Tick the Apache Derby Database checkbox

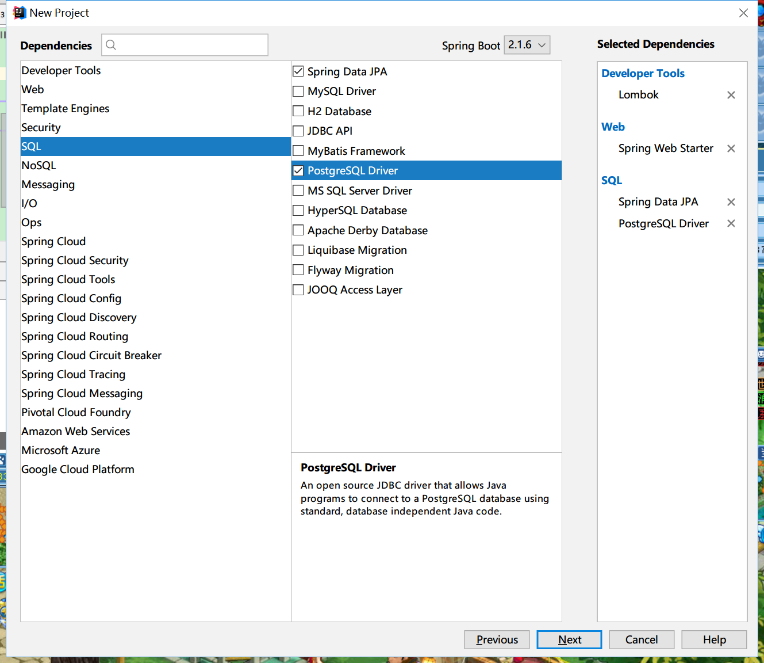[298, 230]
